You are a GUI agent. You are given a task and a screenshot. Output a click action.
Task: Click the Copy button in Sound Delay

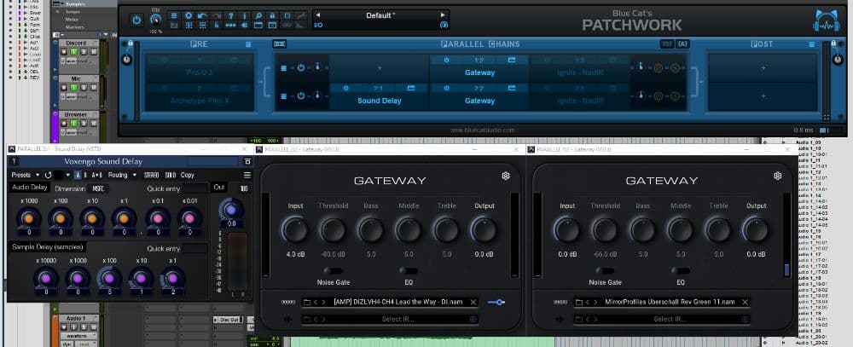point(187,175)
